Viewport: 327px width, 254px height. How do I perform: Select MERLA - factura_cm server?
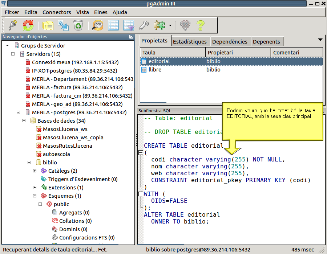[x=82, y=95]
